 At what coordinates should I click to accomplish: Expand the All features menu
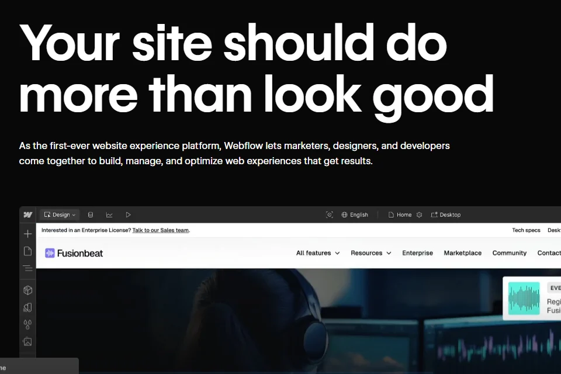pyautogui.click(x=318, y=253)
